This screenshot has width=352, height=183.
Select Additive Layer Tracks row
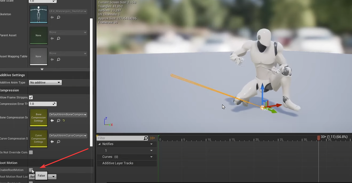[127, 163]
